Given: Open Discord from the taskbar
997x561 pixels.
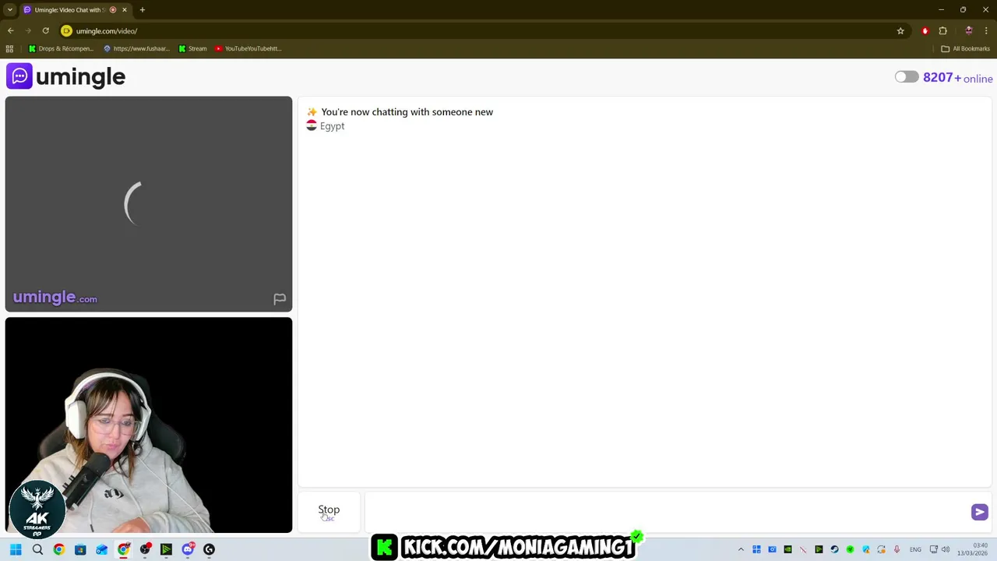Looking at the screenshot, I should 188,549.
